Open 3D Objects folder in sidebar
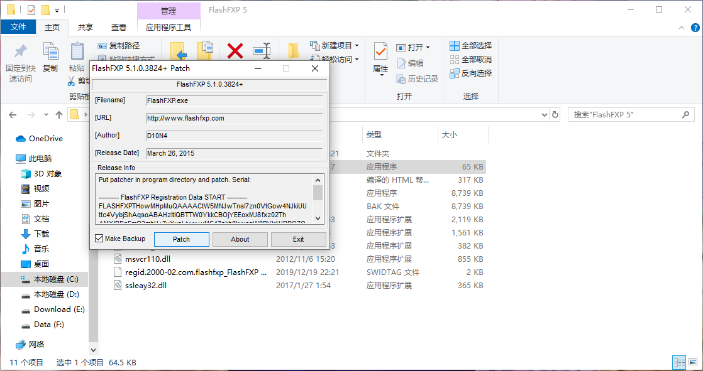The image size is (703, 371). click(x=42, y=174)
